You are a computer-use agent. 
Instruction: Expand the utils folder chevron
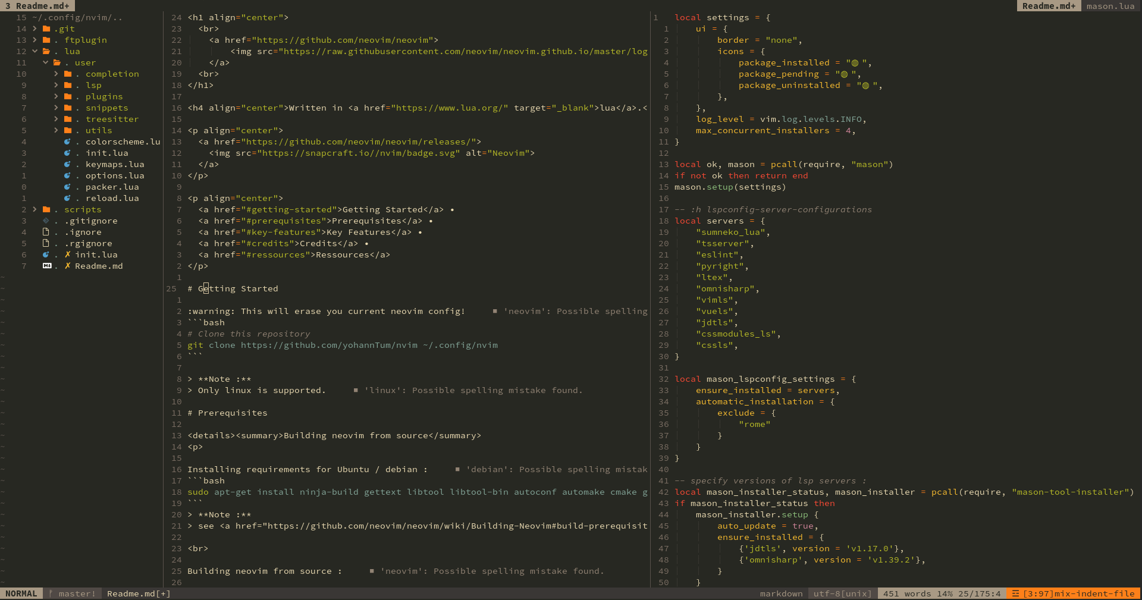click(56, 130)
